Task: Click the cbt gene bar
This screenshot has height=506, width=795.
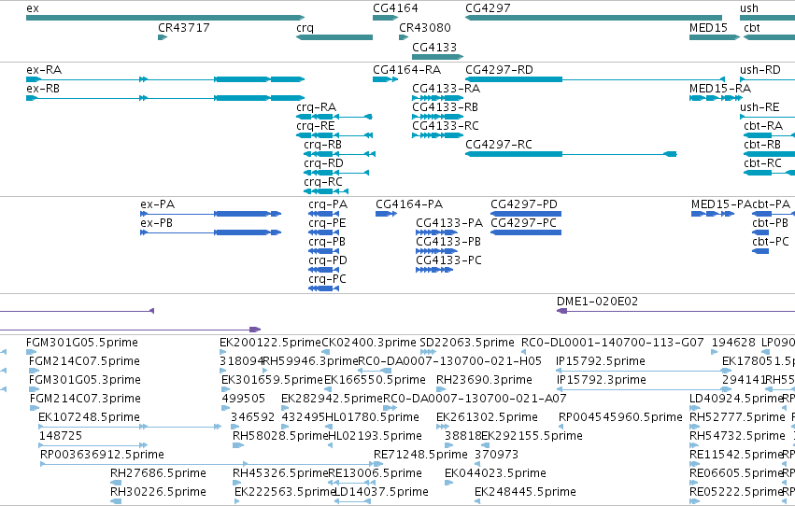Action: point(769,37)
